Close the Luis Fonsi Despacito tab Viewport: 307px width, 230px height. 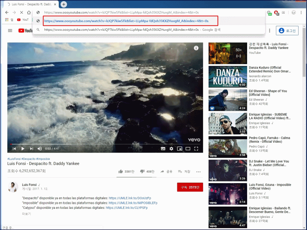(55, 4)
